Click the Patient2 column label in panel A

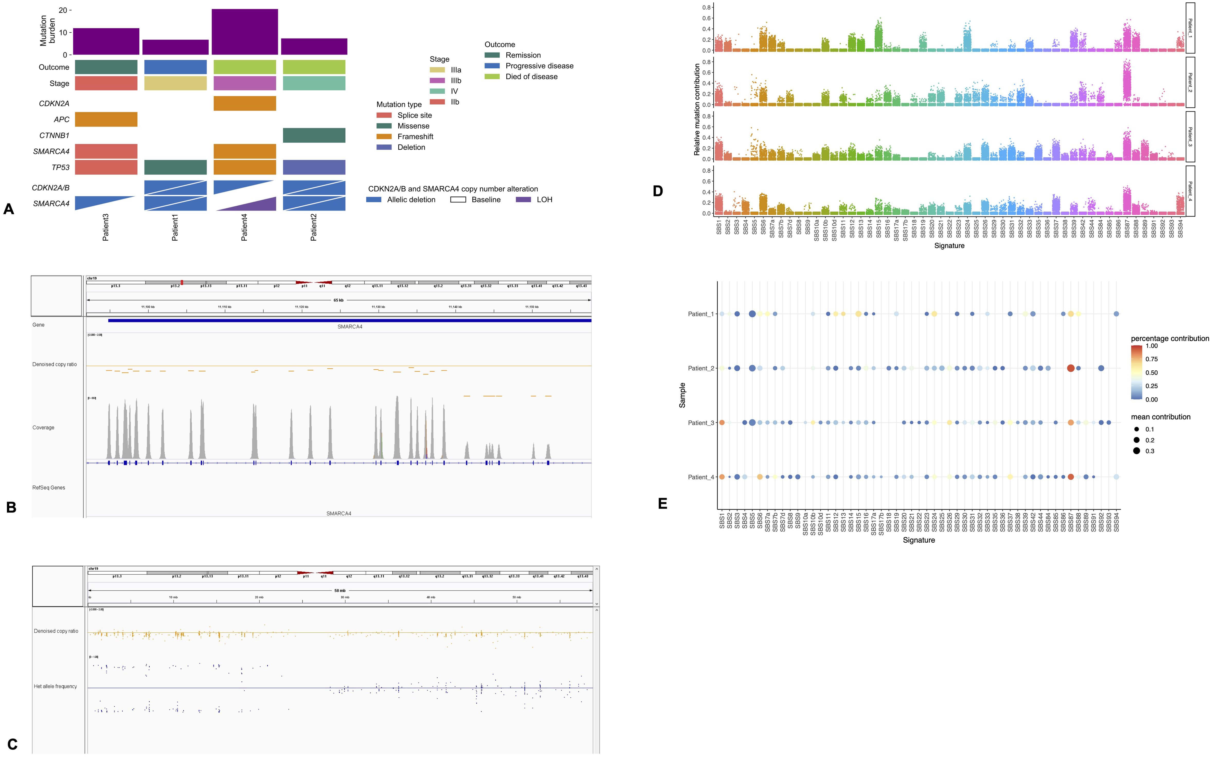click(313, 227)
